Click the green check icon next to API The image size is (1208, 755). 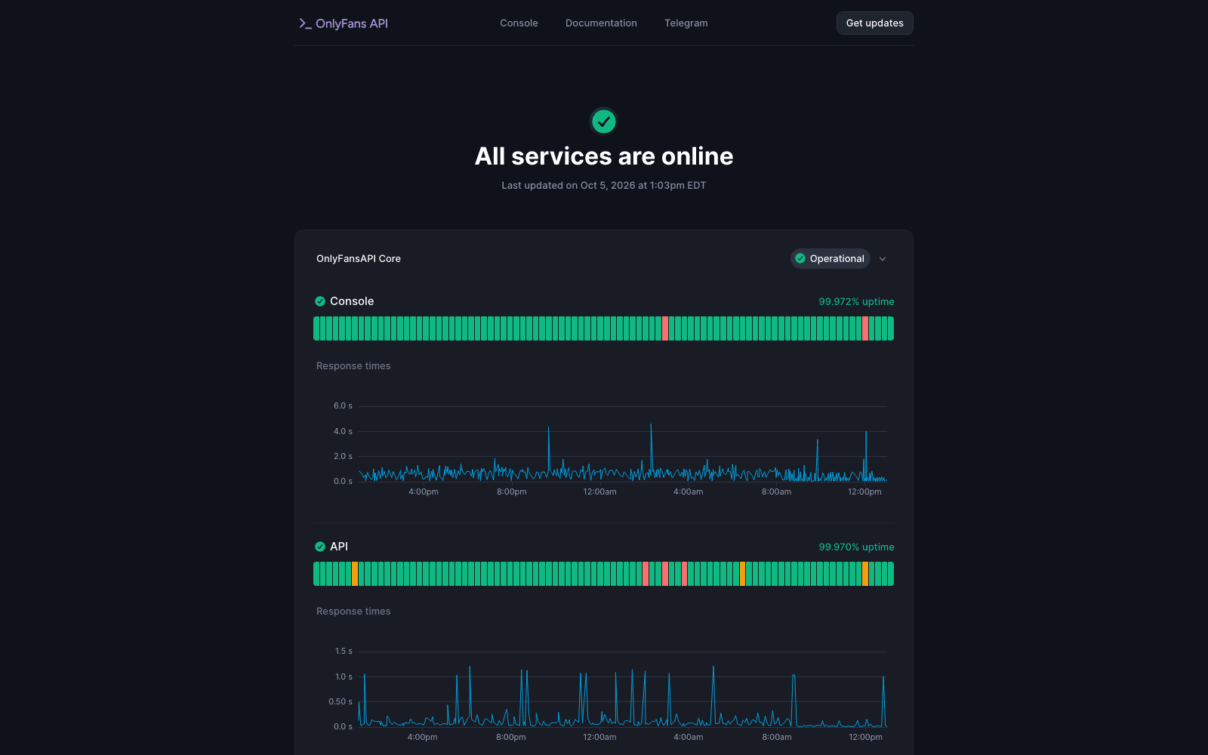[320, 547]
